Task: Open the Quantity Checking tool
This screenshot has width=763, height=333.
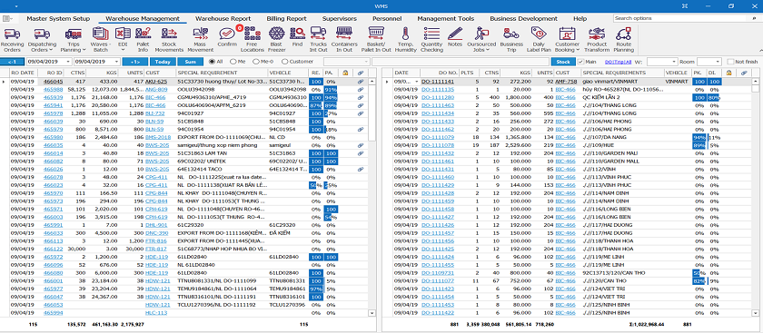Action: [x=431, y=40]
